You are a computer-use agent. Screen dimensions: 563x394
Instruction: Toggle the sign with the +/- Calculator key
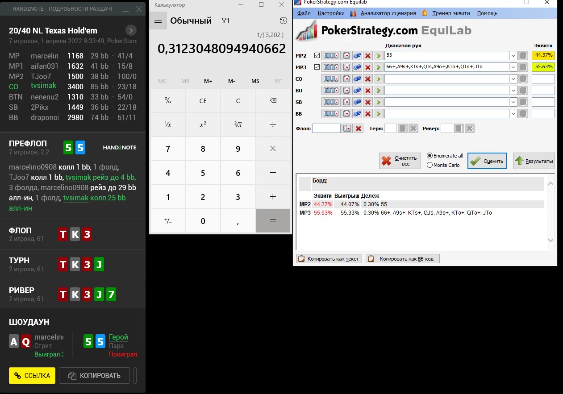[x=168, y=221]
